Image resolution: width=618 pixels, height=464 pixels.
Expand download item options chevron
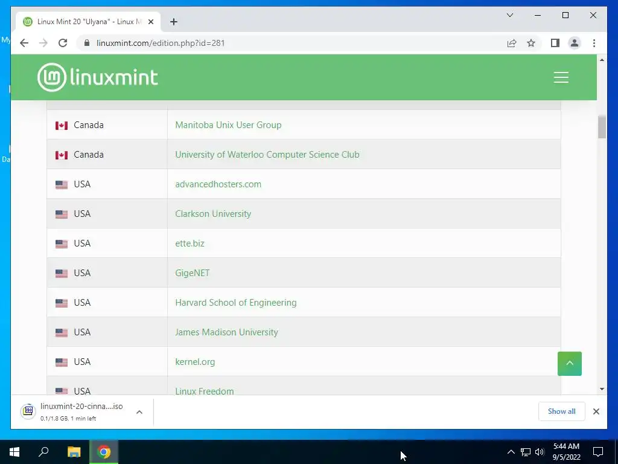click(x=139, y=412)
